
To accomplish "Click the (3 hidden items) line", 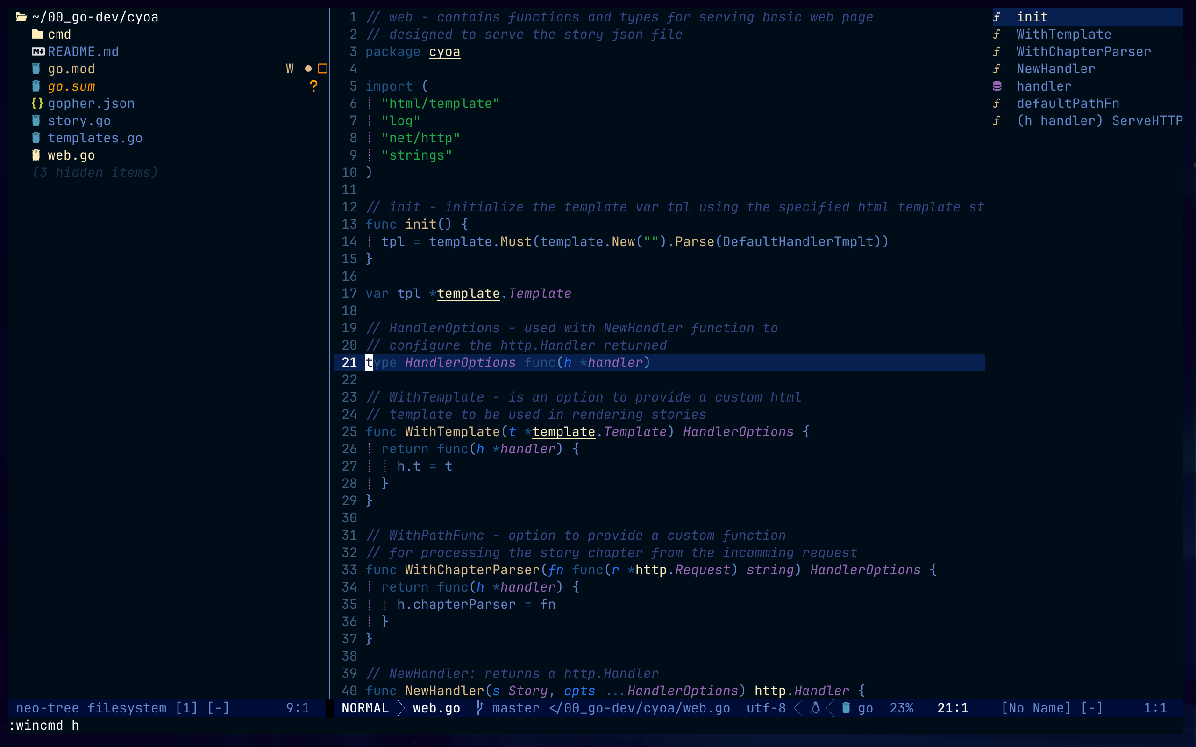I will [95, 173].
